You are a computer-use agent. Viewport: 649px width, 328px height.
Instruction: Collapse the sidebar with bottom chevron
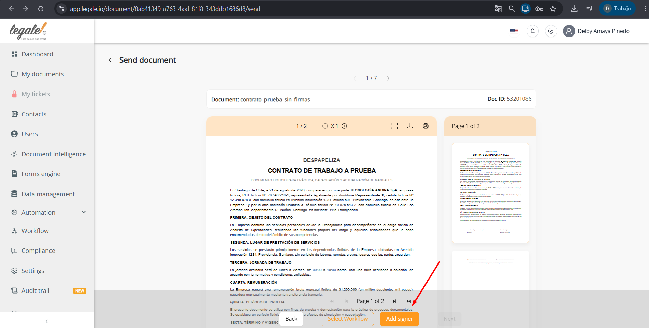click(x=47, y=322)
